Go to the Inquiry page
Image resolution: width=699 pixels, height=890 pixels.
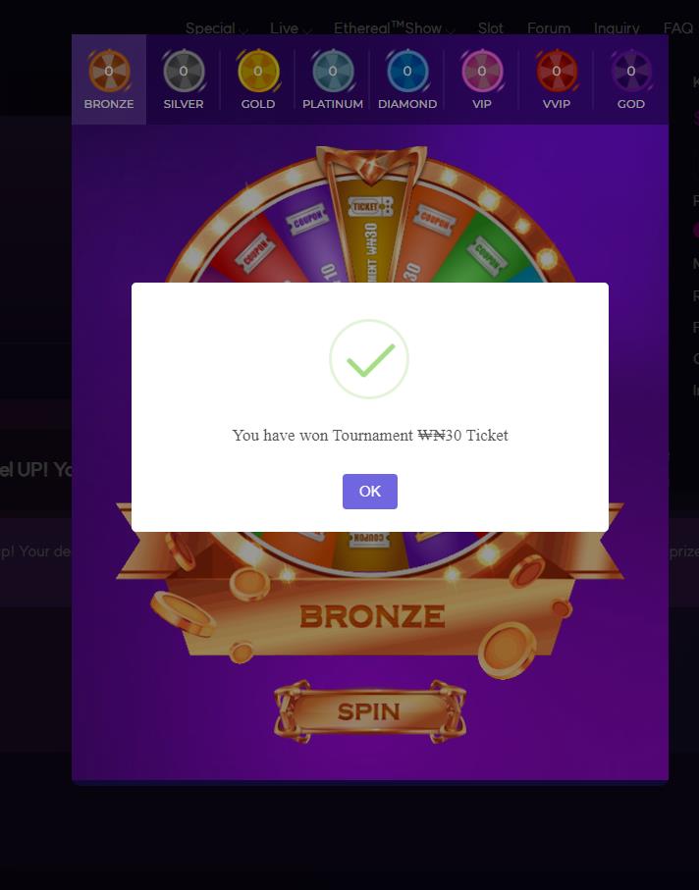pyautogui.click(x=617, y=27)
